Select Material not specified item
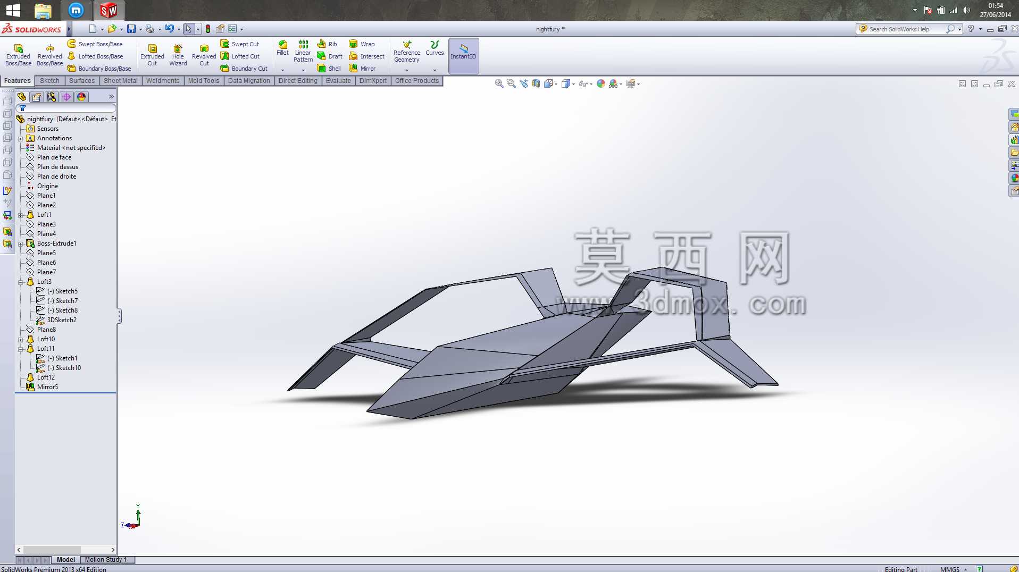 tap(66, 148)
